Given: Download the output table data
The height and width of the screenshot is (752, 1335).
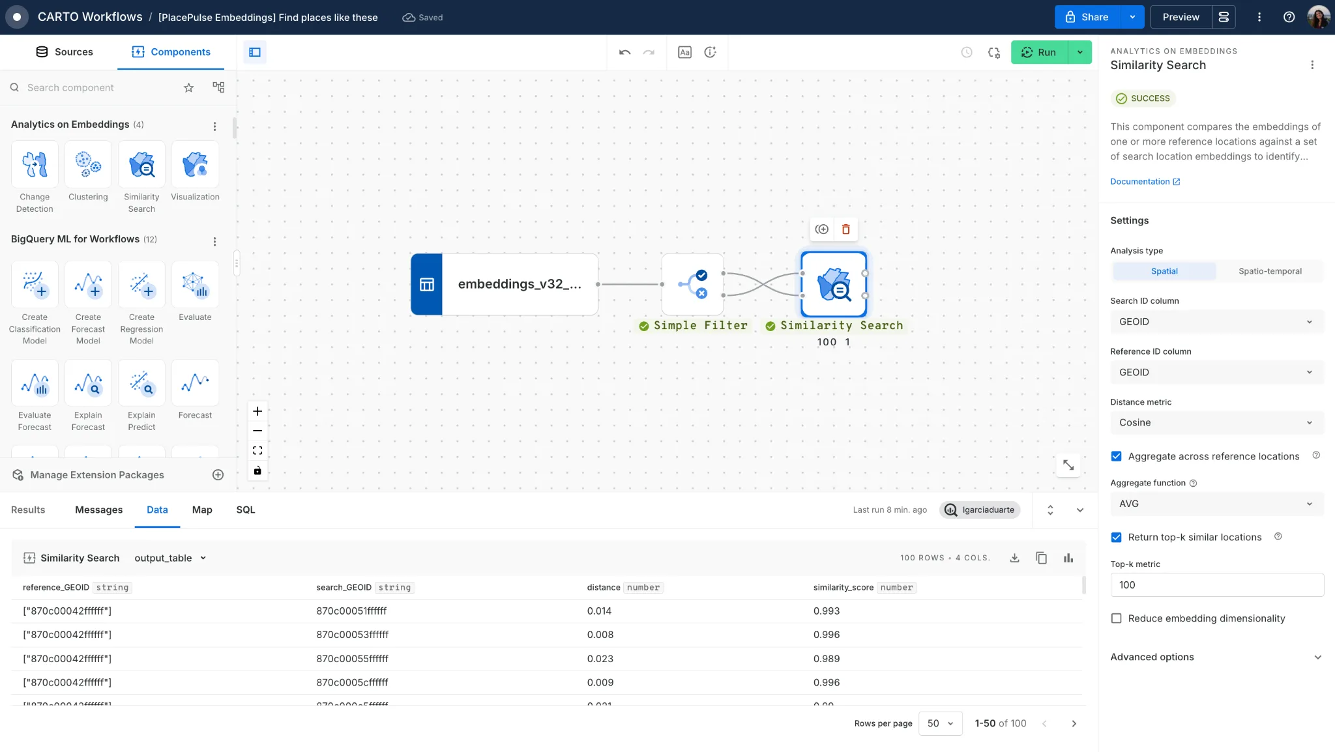Looking at the screenshot, I should tap(1014, 558).
